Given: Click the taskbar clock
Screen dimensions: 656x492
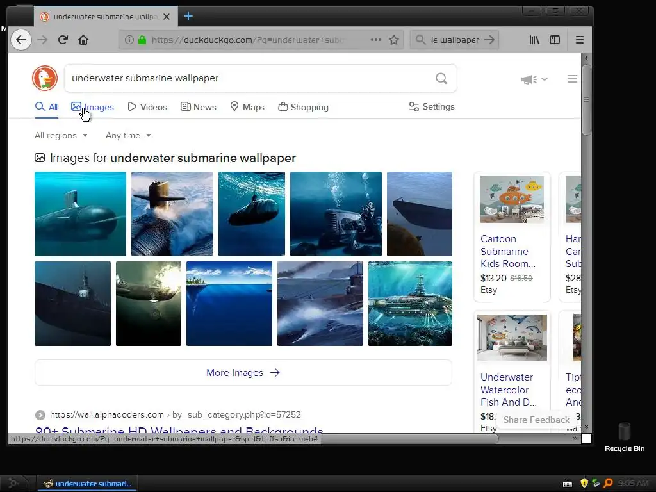Looking at the screenshot, I should point(633,483).
